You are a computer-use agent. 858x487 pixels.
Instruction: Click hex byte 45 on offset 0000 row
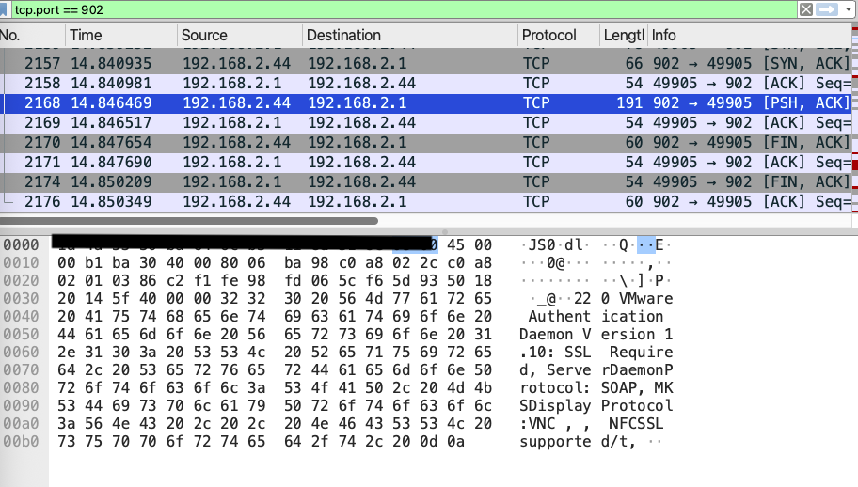(455, 244)
